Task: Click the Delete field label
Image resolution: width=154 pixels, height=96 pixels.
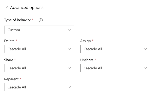Action: tap(9, 41)
